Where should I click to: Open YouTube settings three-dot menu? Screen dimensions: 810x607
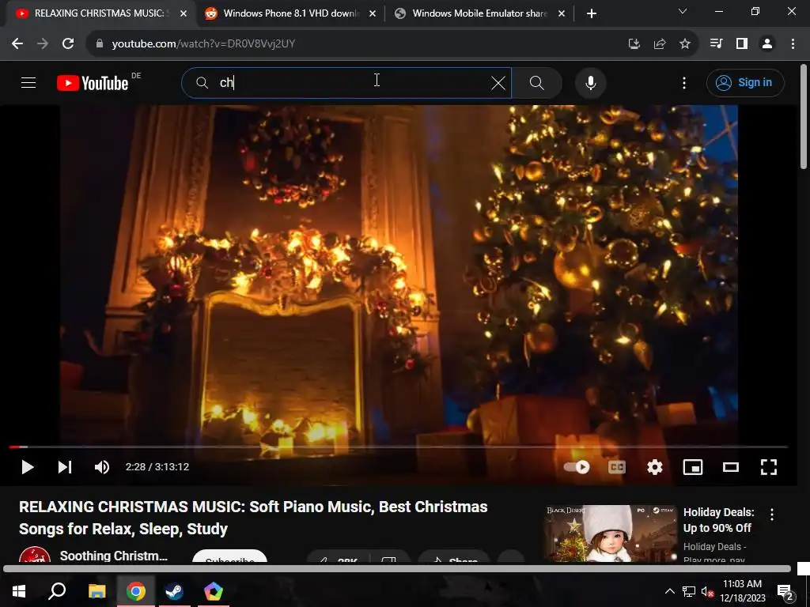coord(684,82)
